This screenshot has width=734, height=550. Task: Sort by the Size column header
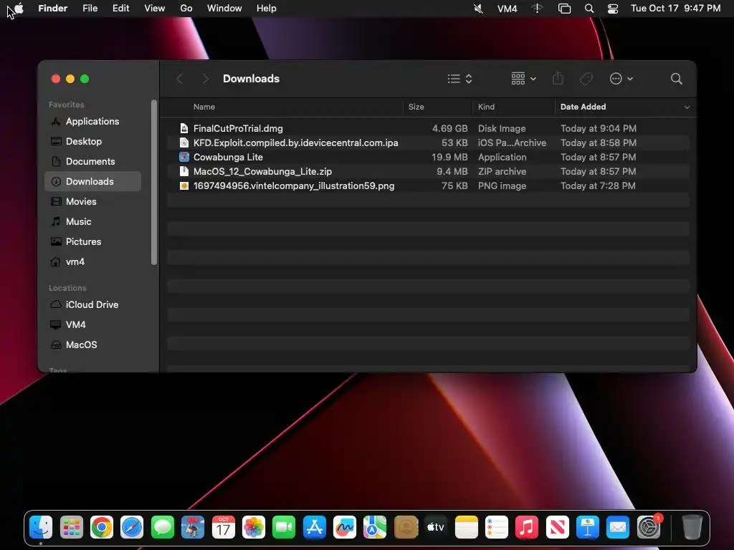(x=416, y=107)
